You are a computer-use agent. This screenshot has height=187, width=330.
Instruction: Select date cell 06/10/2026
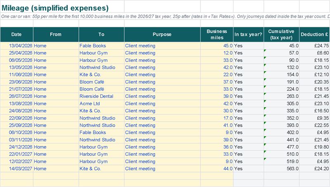(x=16, y=133)
